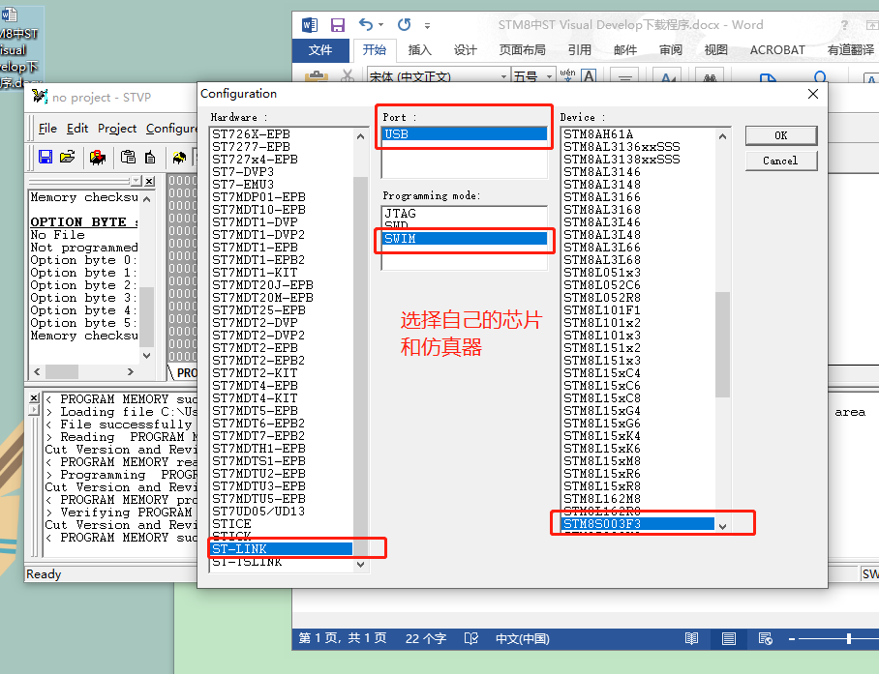This screenshot has width=879, height=674.
Task: Click the 第 1 页, 共 1 页 page indicator in Word
Action: click(343, 638)
